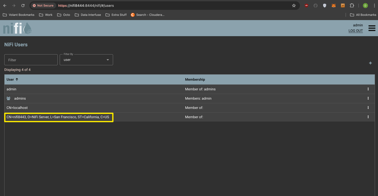Expand the Filter By user dropdown
Viewport: 378px width, 196px height.
point(86,60)
